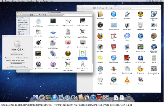Click Dienstprogramme window vertical scrollbar
The image size is (164, 108).
[x=92, y=40]
